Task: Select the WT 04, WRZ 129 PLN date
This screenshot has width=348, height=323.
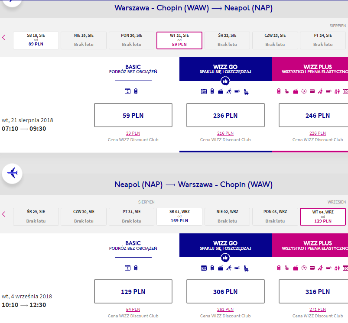Action: pos(323,216)
